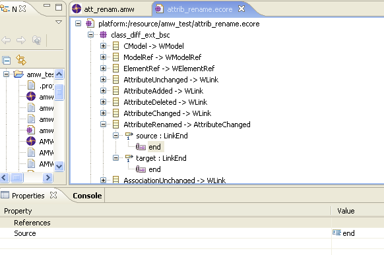Click the AttributeUnchanged class icon

[x=115, y=80]
